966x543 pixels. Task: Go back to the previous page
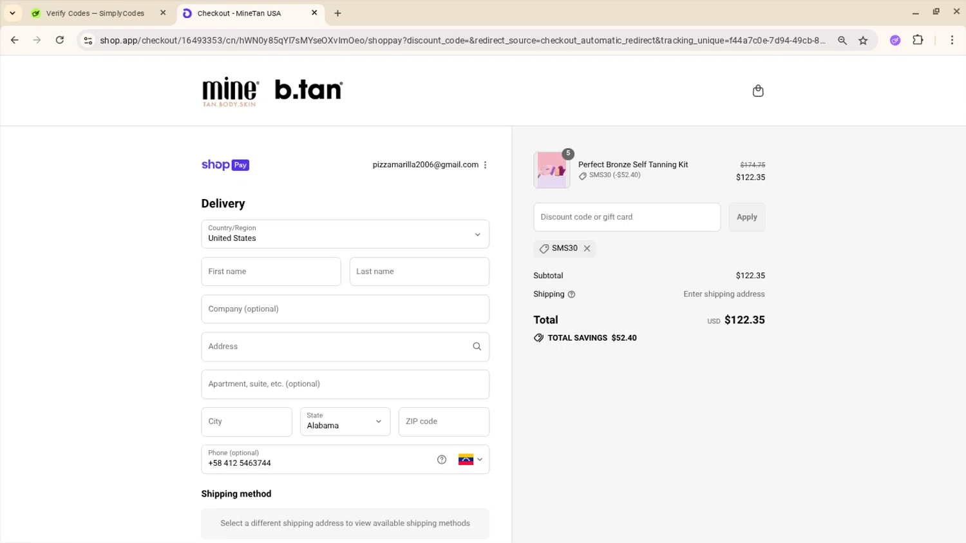click(x=14, y=40)
